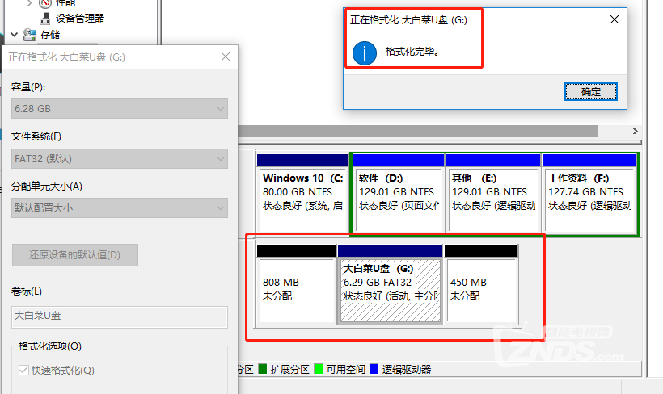Viewport: 663px width, 394px height.
Task: Open the 容量 6.28 GB dropdown
Action: [x=120, y=108]
